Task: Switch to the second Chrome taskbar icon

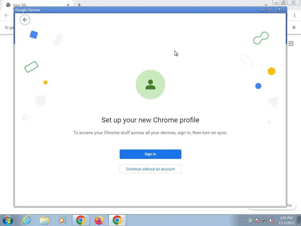Action: click(x=117, y=220)
